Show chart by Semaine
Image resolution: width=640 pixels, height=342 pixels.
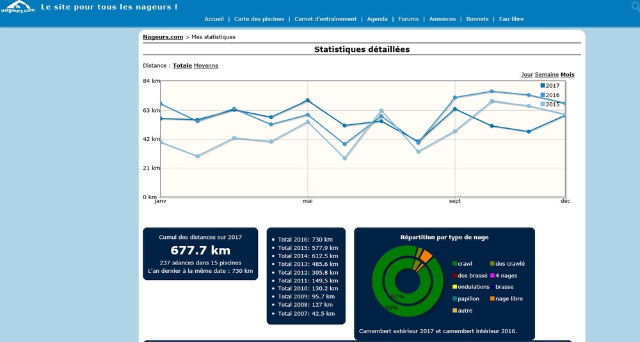[x=547, y=75]
